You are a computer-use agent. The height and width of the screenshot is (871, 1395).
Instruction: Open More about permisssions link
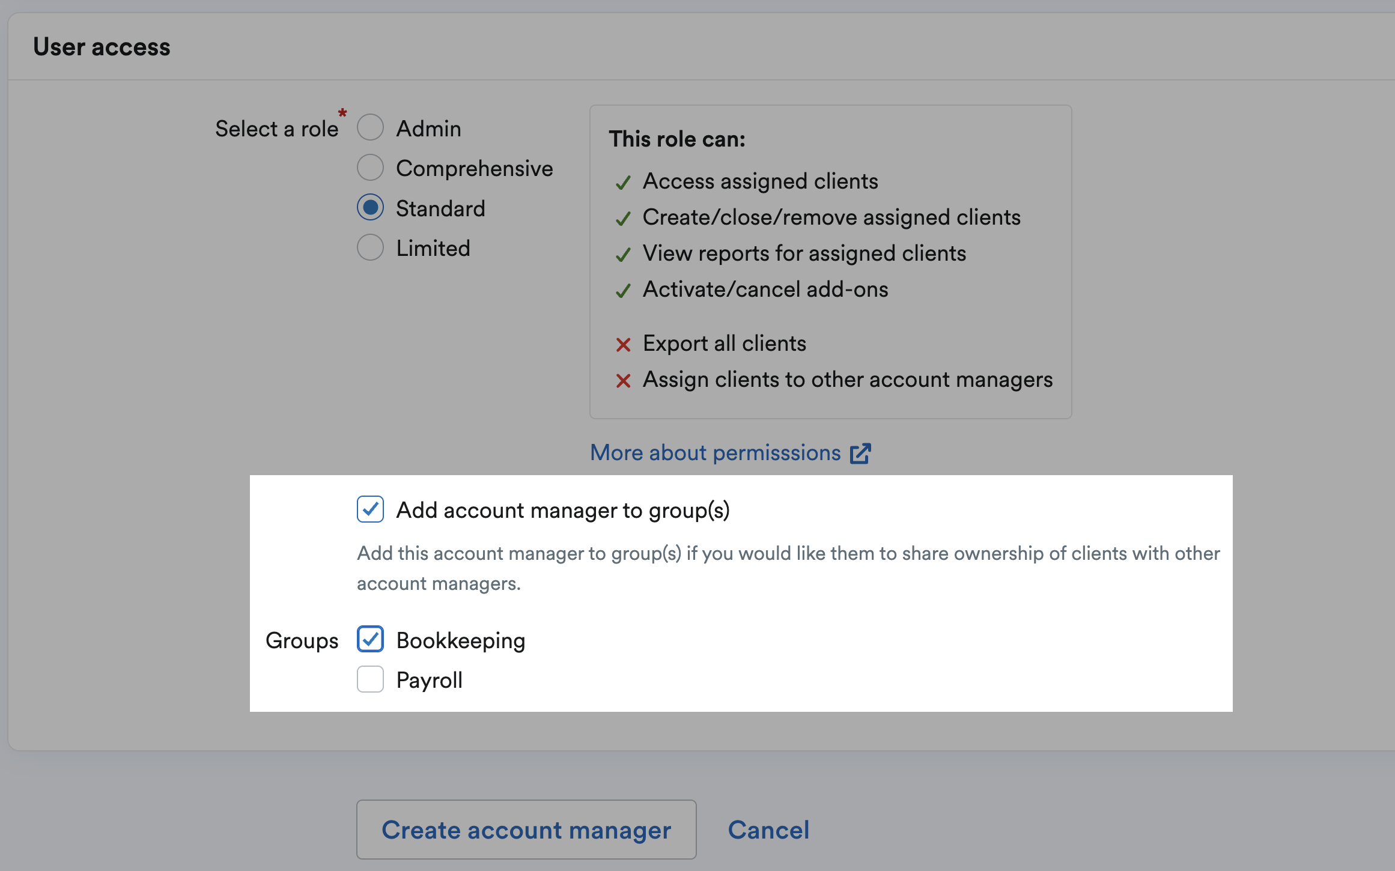(715, 453)
